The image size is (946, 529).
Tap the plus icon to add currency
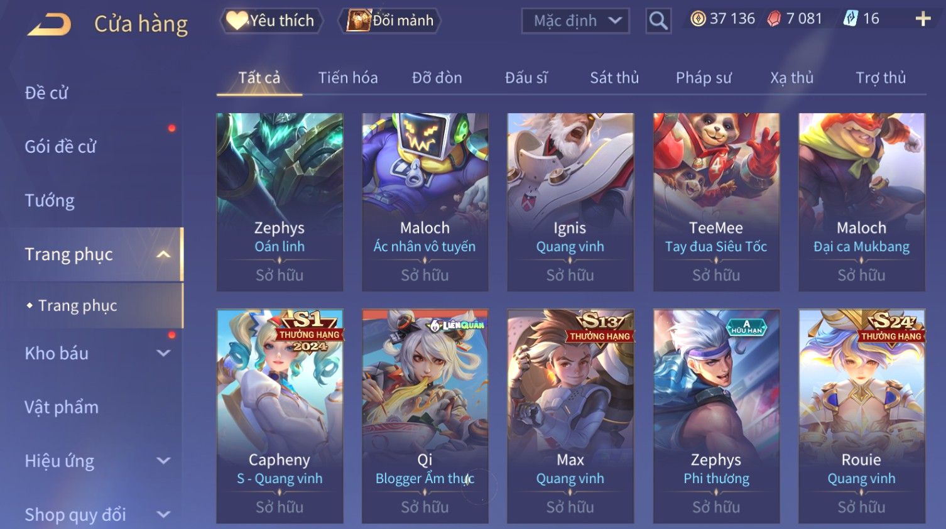923,19
